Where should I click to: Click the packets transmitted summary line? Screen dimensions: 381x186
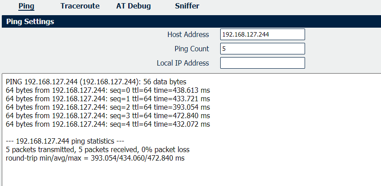[98, 149]
